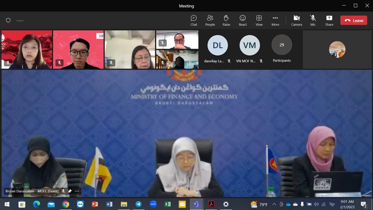373x210 pixels.
Task: Launch Microsoft Edge from the taskbar
Action: (36, 204)
